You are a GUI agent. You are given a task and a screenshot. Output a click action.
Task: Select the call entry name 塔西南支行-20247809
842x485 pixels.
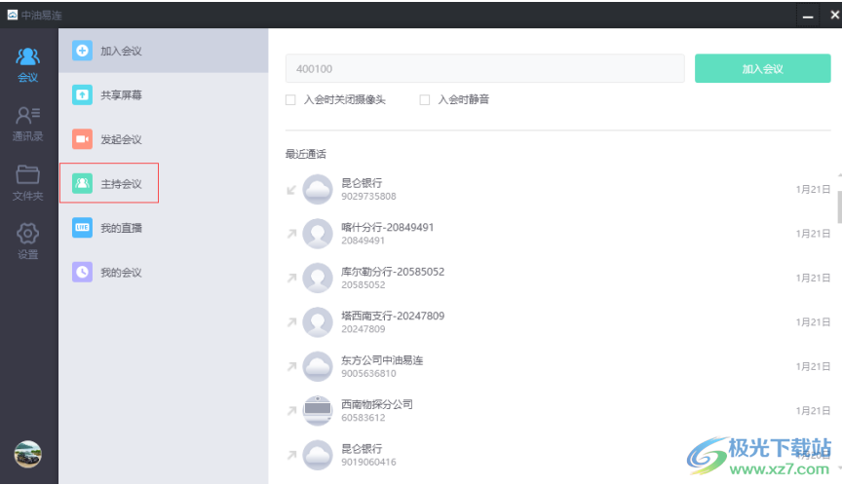[x=393, y=316]
